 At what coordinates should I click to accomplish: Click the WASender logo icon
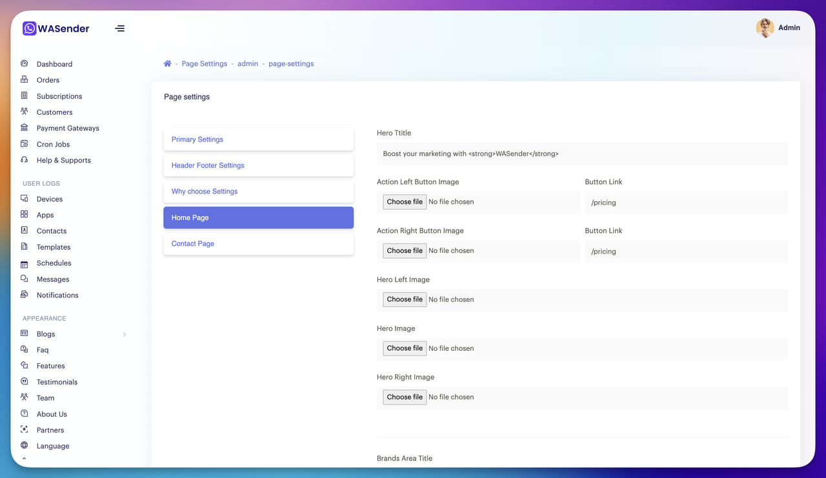pos(30,28)
